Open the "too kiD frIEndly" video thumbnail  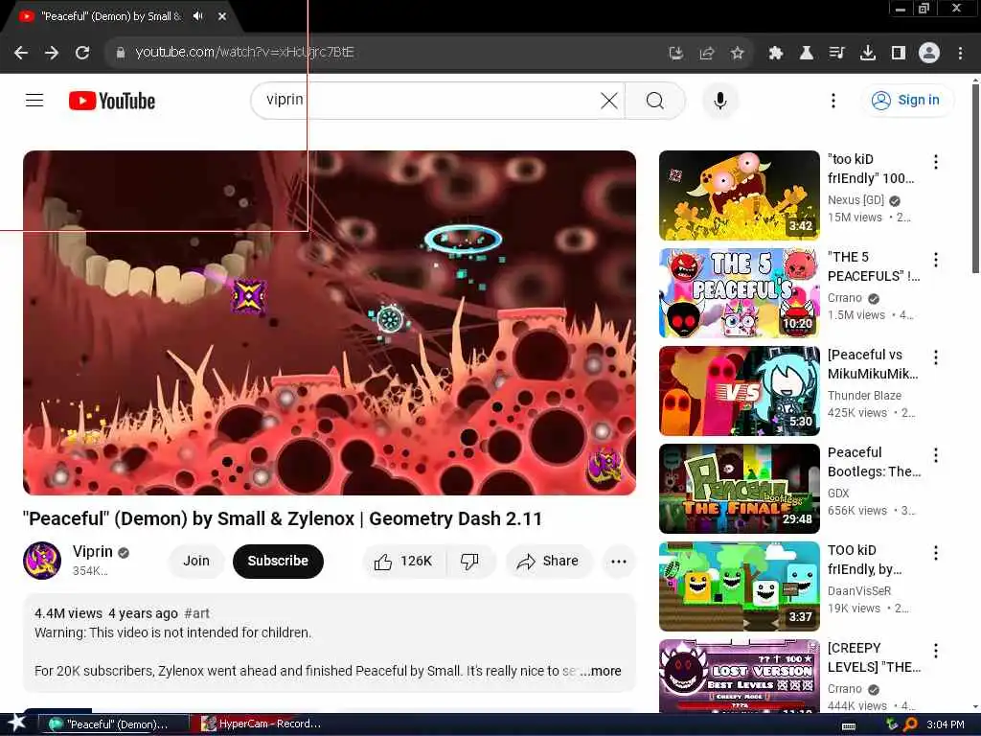739,195
